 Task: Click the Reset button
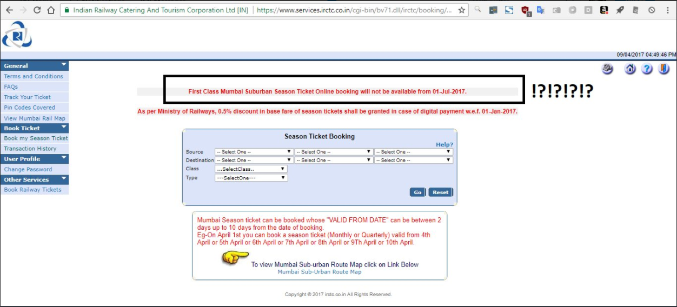[x=440, y=192]
